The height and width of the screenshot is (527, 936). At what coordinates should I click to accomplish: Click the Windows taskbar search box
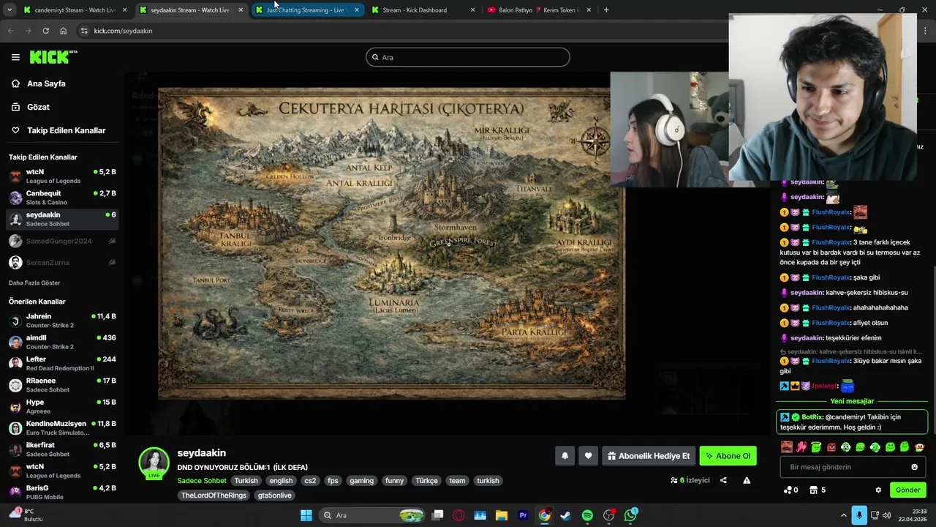373,515
